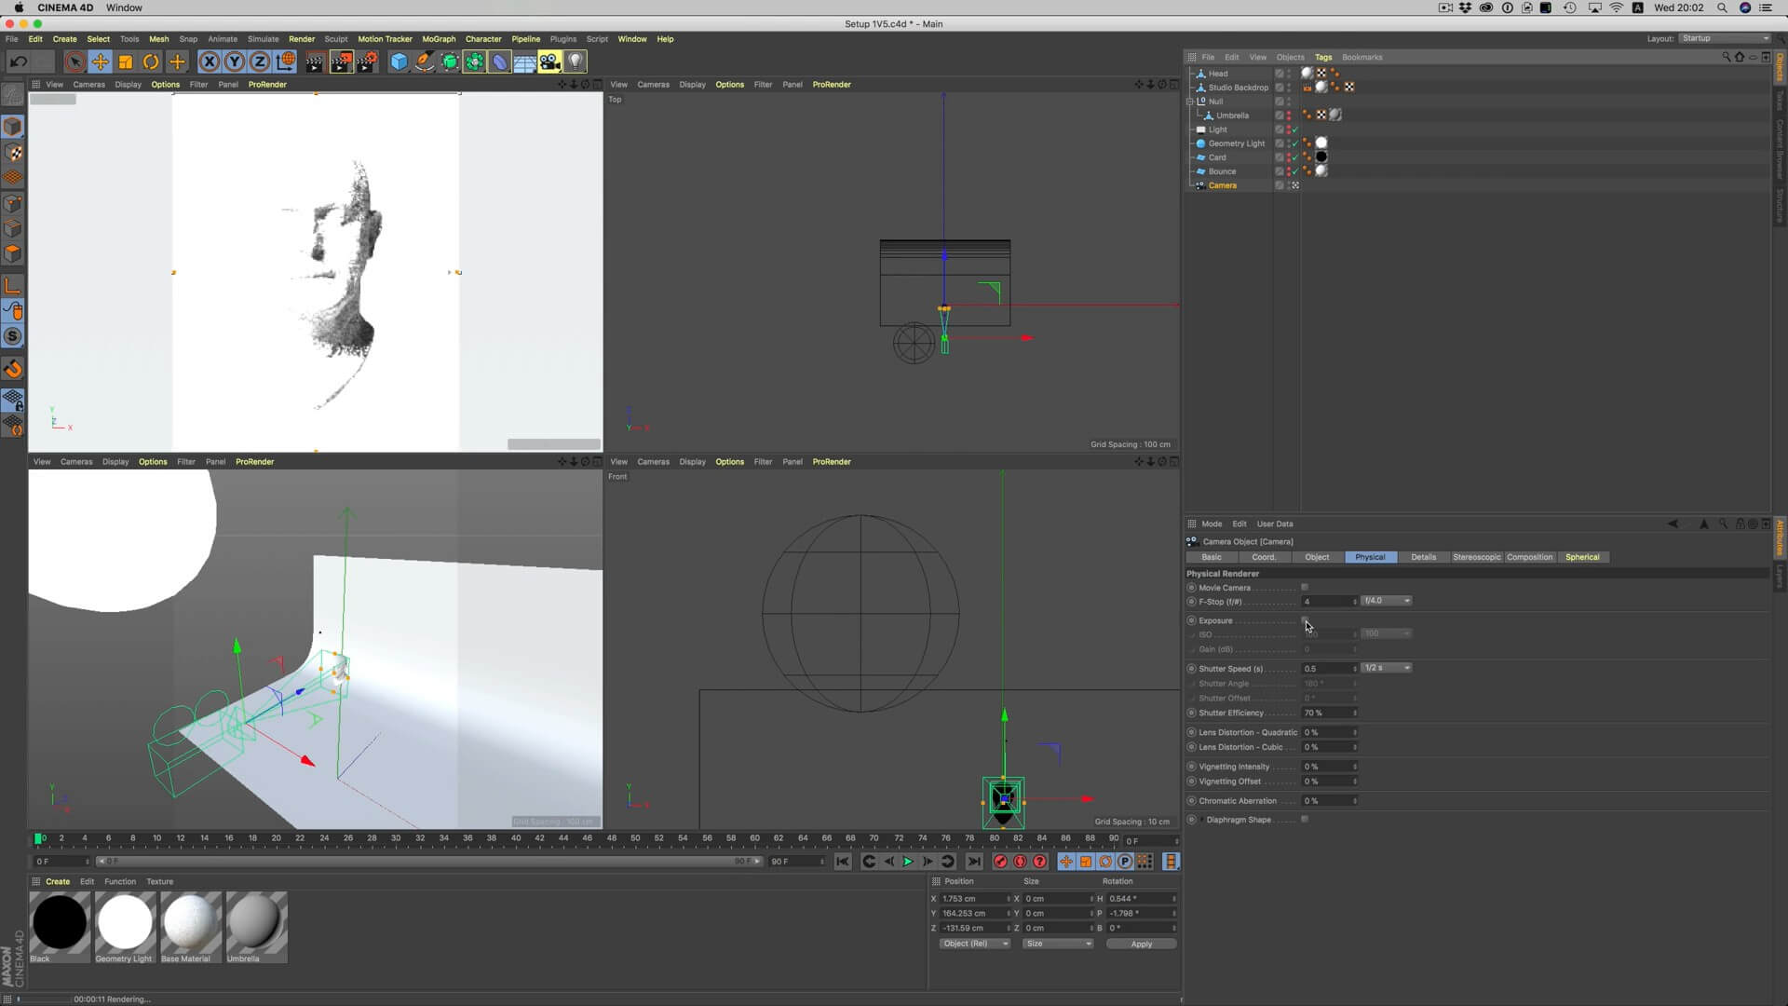Image resolution: width=1788 pixels, height=1006 pixels.
Task: Open the F-Stop f/4.0 preset dropdown
Action: tap(1386, 601)
